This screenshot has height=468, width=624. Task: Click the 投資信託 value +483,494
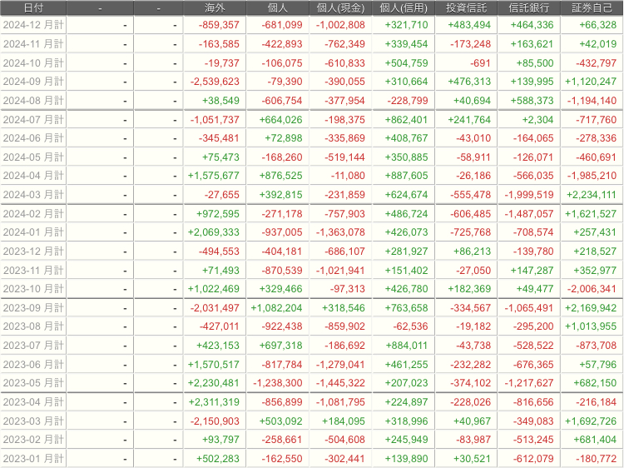coord(469,25)
